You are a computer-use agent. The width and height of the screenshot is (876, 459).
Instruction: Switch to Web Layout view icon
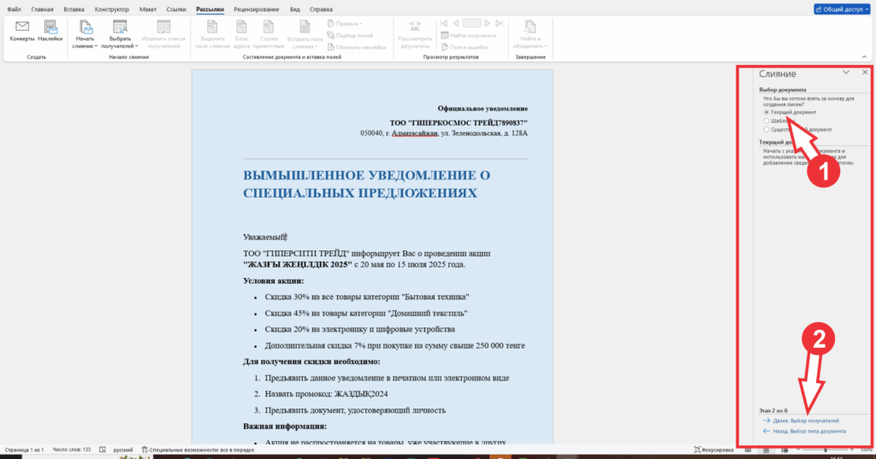[784, 450]
